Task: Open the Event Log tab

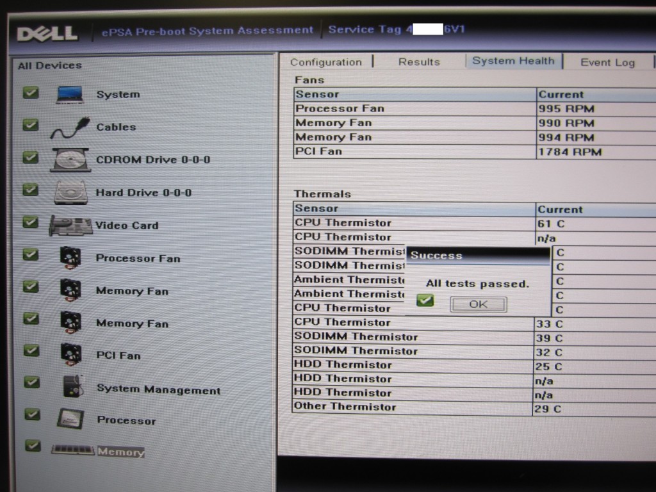Action: tap(607, 62)
